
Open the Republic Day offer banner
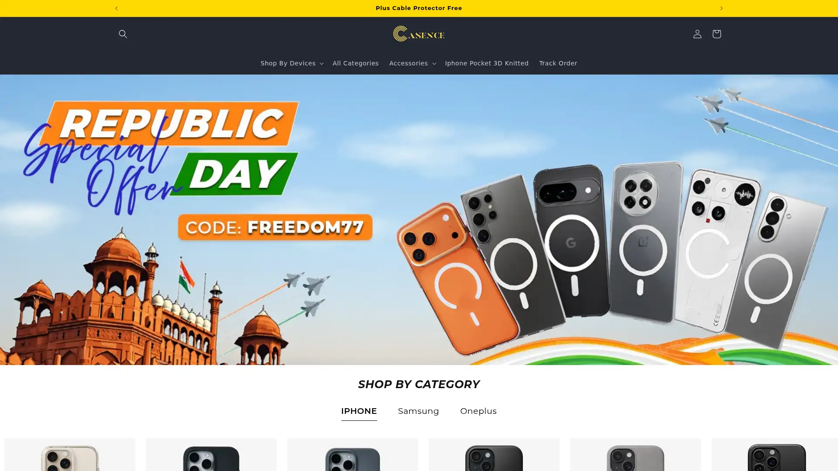(x=419, y=219)
